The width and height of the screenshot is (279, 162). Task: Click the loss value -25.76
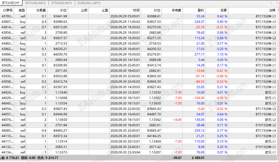click(x=200, y=27)
